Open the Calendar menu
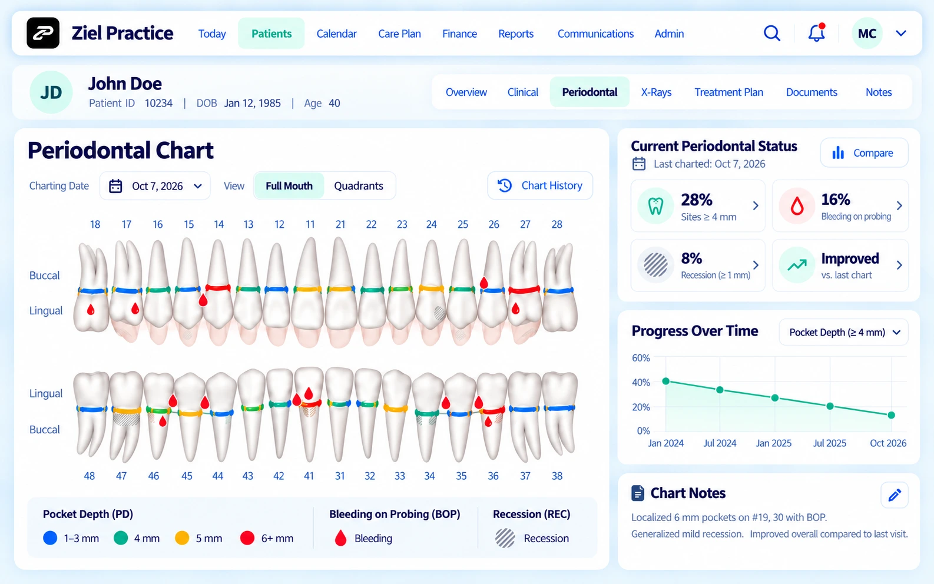Screen dimensions: 934x584 [x=336, y=34]
